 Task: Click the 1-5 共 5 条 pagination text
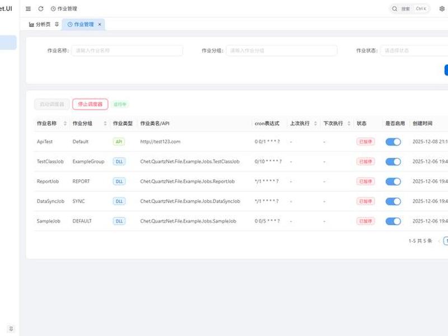pos(421,241)
